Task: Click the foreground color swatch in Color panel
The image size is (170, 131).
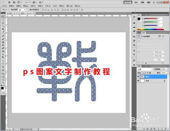Action: (x=139, y=19)
